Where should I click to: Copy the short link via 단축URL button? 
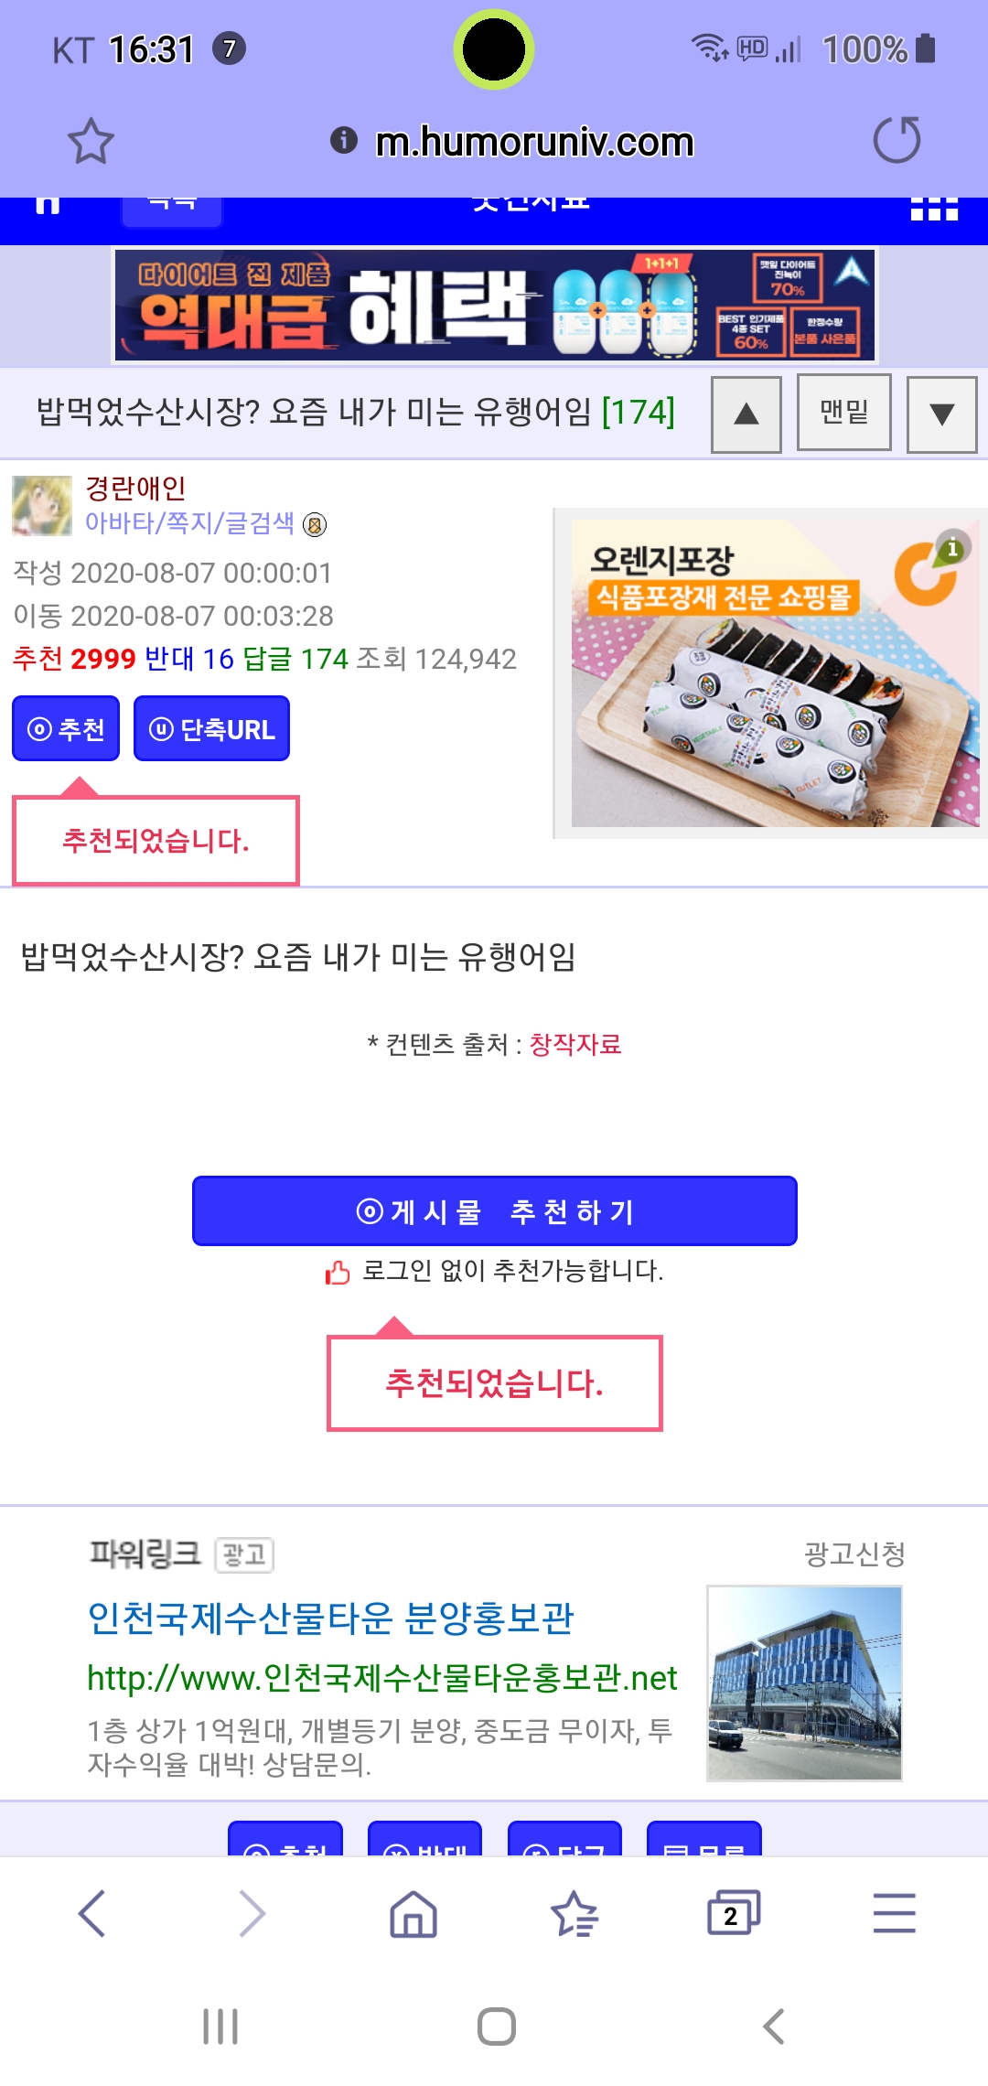click(x=211, y=729)
